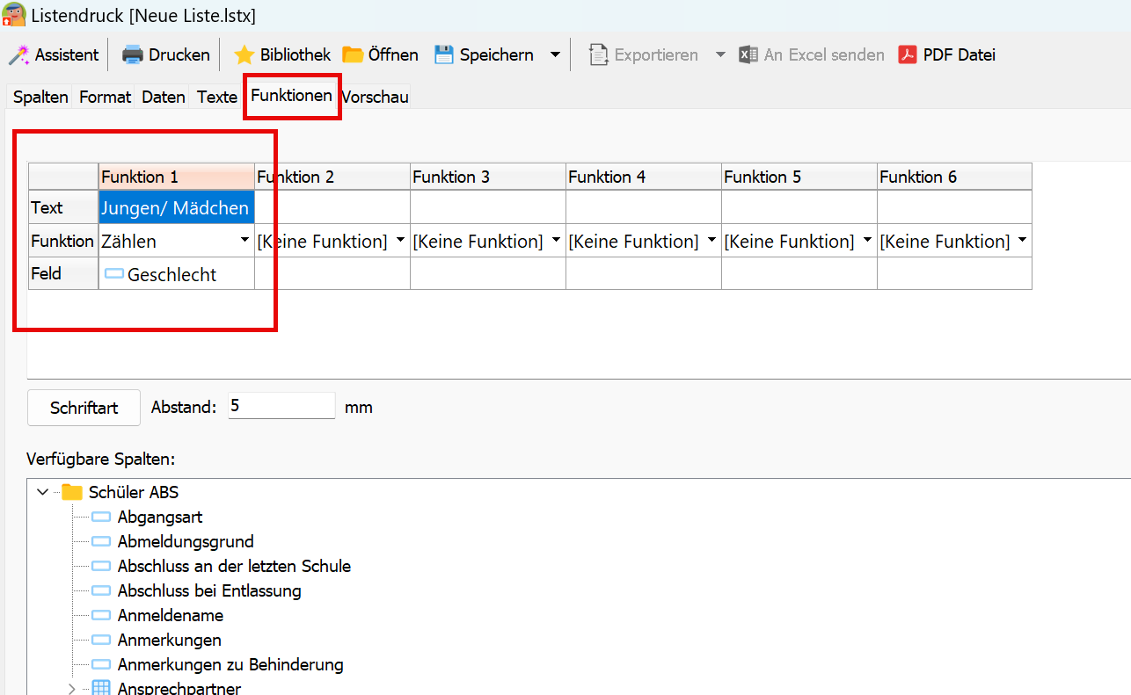Screen dimensions: 1131x695
Task: Open the Assistent wizard
Action: click(53, 54)
